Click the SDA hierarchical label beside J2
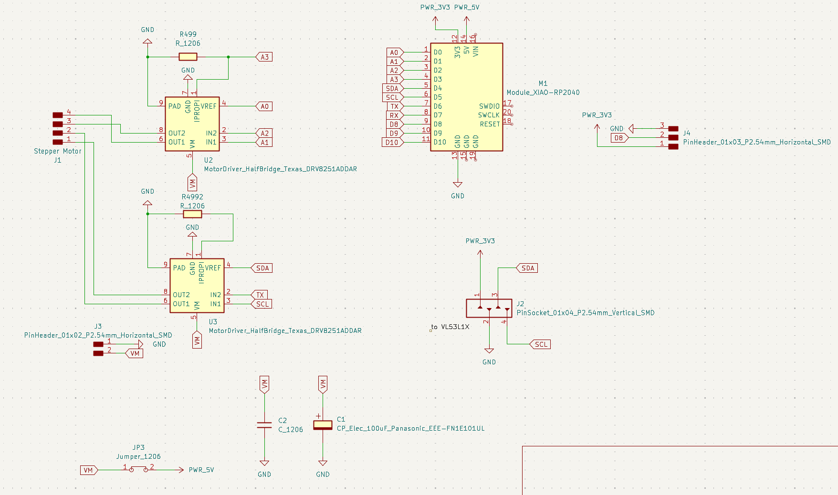Image resolution: width=838 pixels, height=495 pixels. pos(526,268)
